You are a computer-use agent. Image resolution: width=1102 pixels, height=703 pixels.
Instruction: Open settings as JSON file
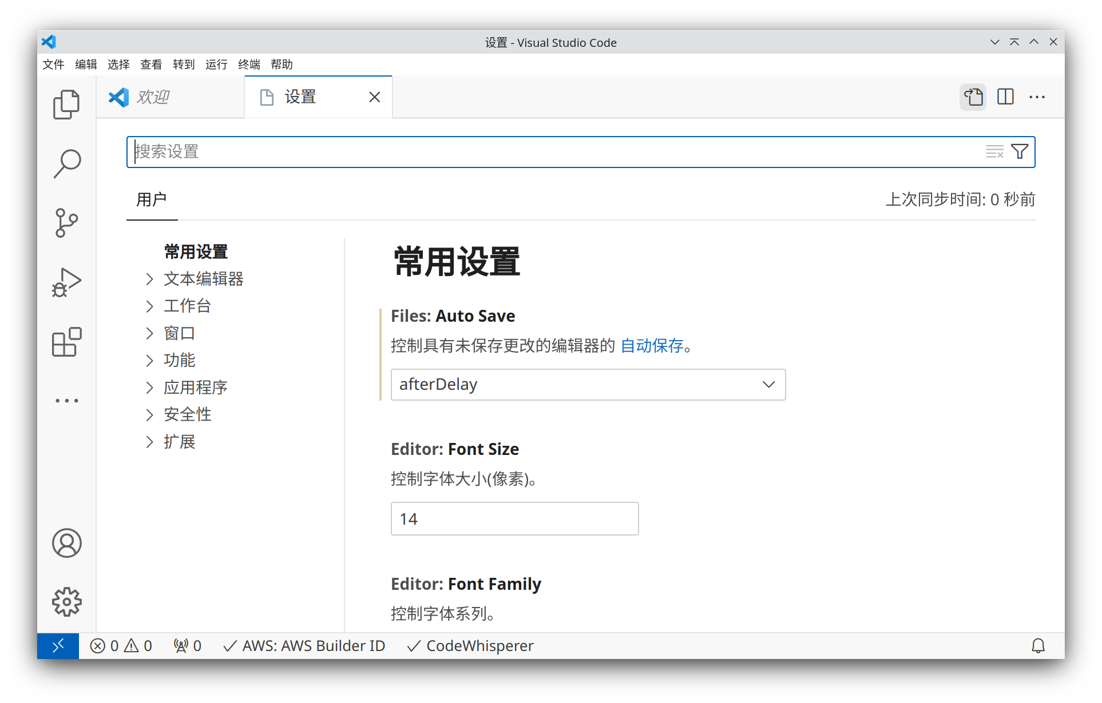pyautogui.click(x=973, y=97)
